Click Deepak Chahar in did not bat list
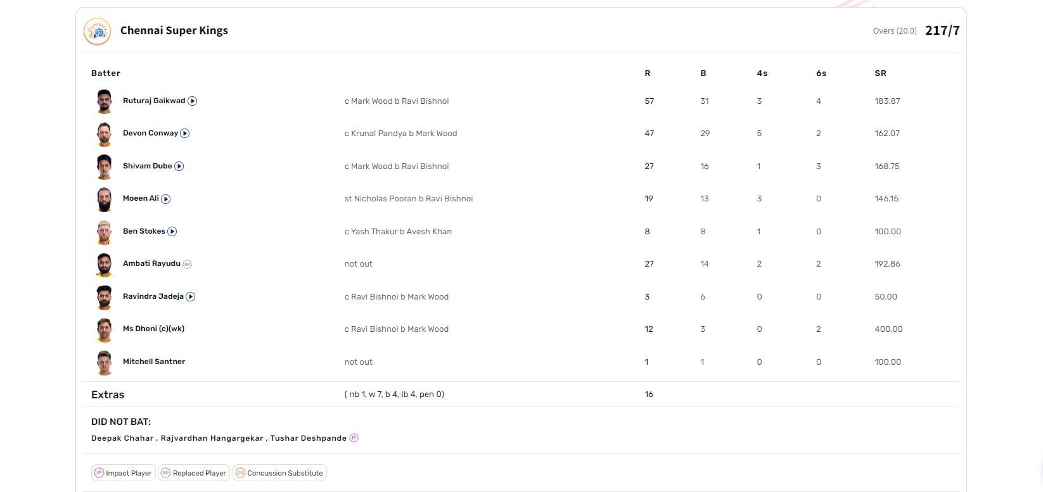The image size is (1043, 492). pos(122,438)
